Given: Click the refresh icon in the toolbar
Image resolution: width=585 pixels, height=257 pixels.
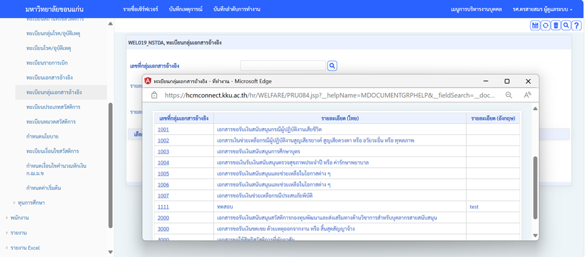Looking at the screenshot, I should coord(545,25).
